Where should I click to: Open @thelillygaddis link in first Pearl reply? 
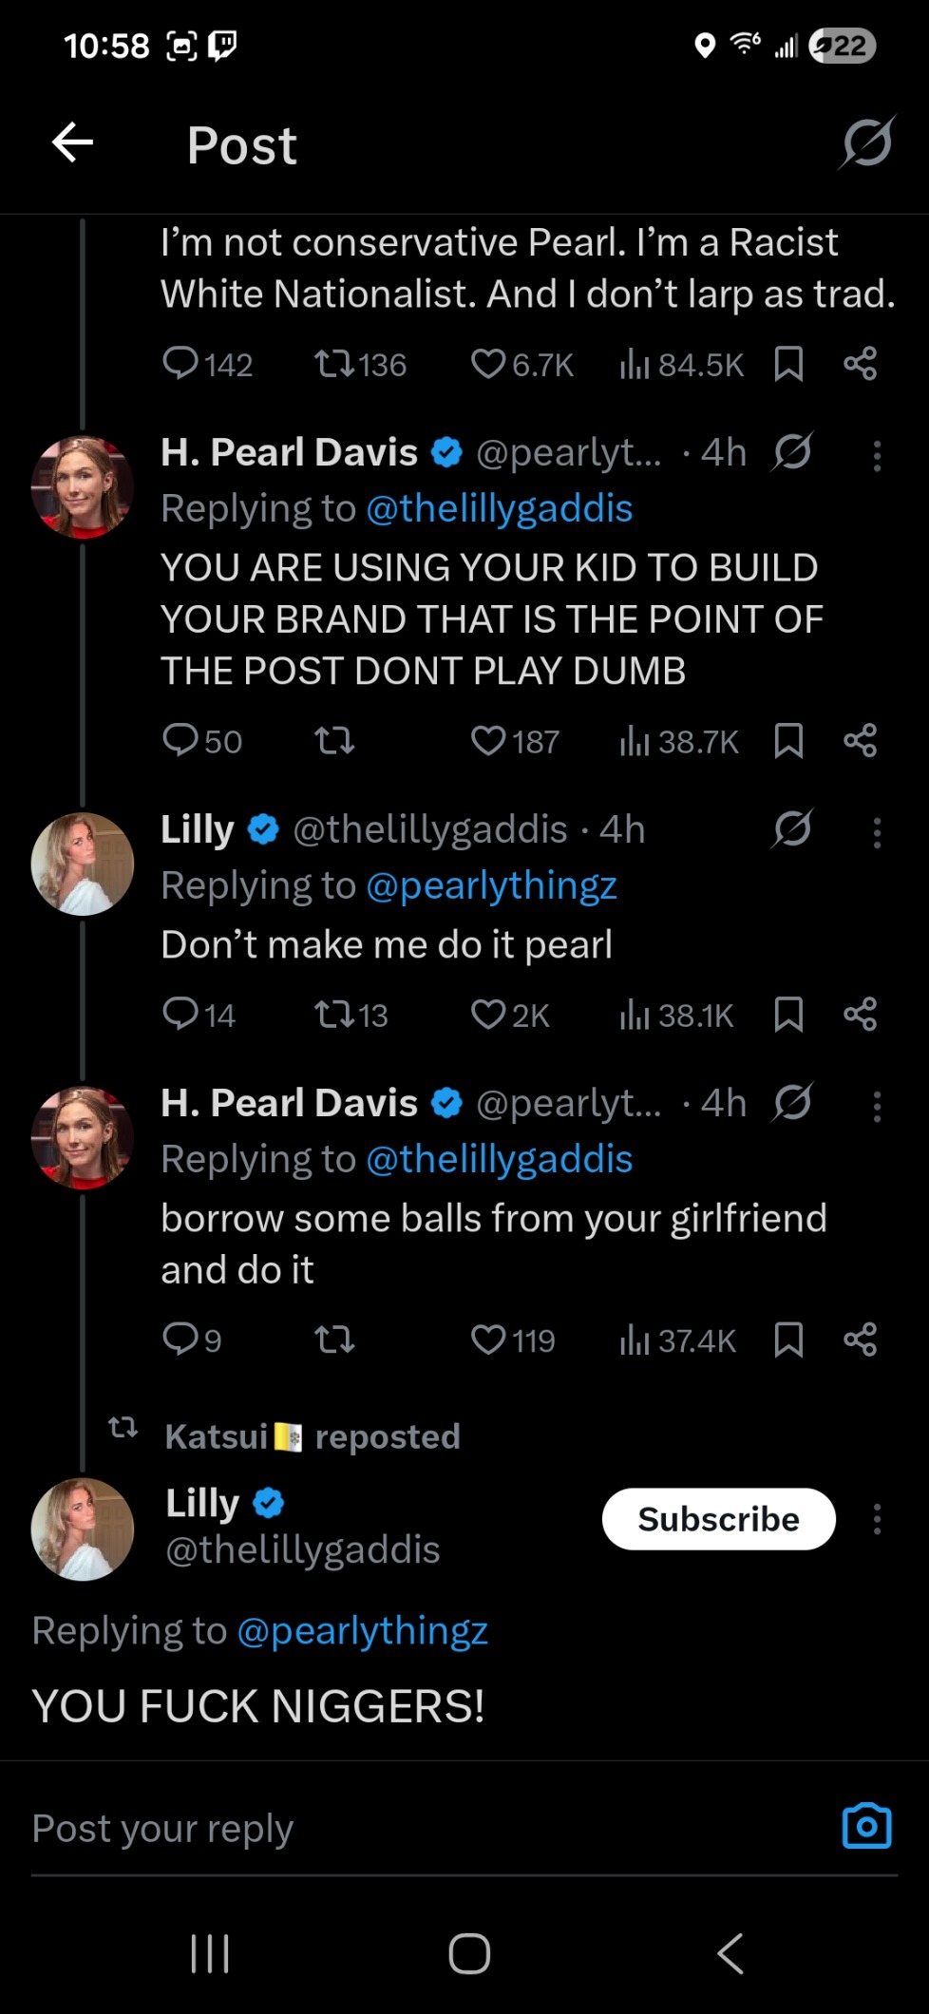[x=499, y=508]
